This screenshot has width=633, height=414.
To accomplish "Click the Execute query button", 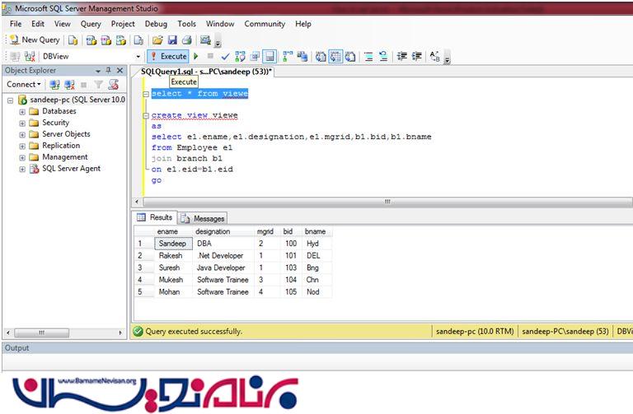I will pos(167,57).
